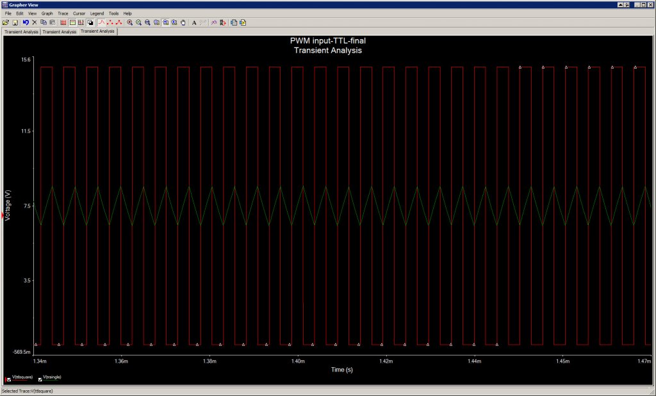Select the active rightmost Transient Analysis tab
This screenshot has width=656, height=396.
tap(97, 31)
